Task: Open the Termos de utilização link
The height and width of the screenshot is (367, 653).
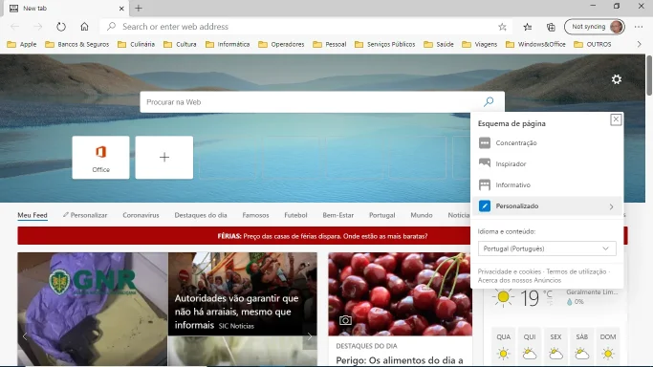Action: 576,271
